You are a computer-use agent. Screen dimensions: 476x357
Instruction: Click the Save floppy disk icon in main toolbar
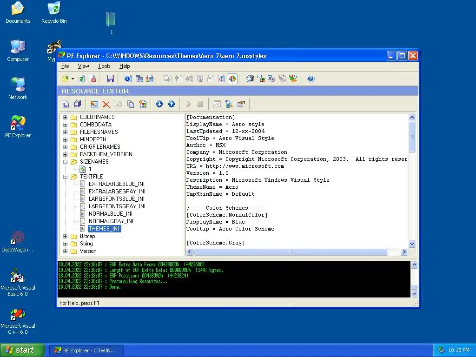110,79
